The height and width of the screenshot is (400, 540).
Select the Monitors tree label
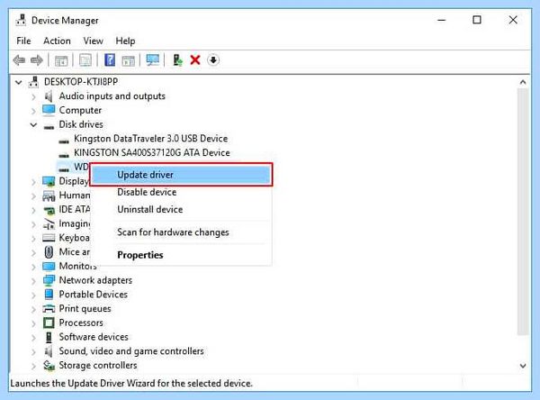coord(77,266)
